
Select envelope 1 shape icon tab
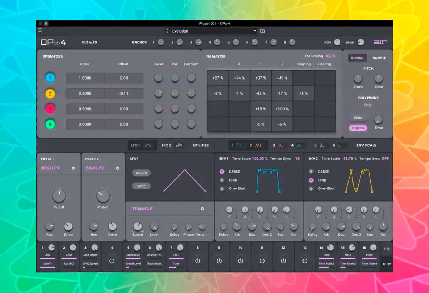point(239,145)
